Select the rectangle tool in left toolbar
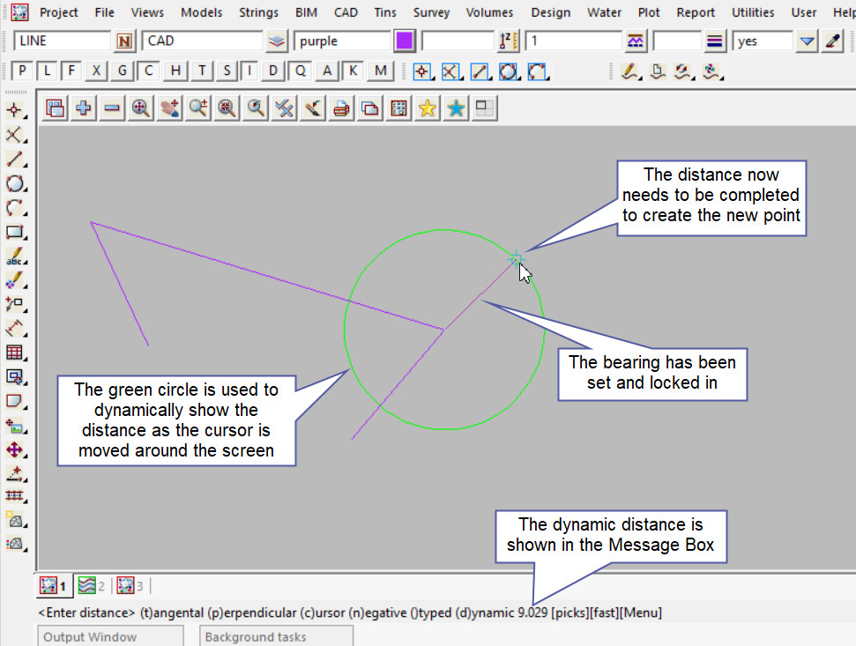Image resolution: width=856 pixels, height=646 pixels. [14, 233]
